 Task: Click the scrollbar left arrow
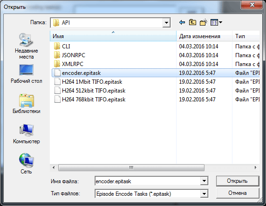click(54, 167)
